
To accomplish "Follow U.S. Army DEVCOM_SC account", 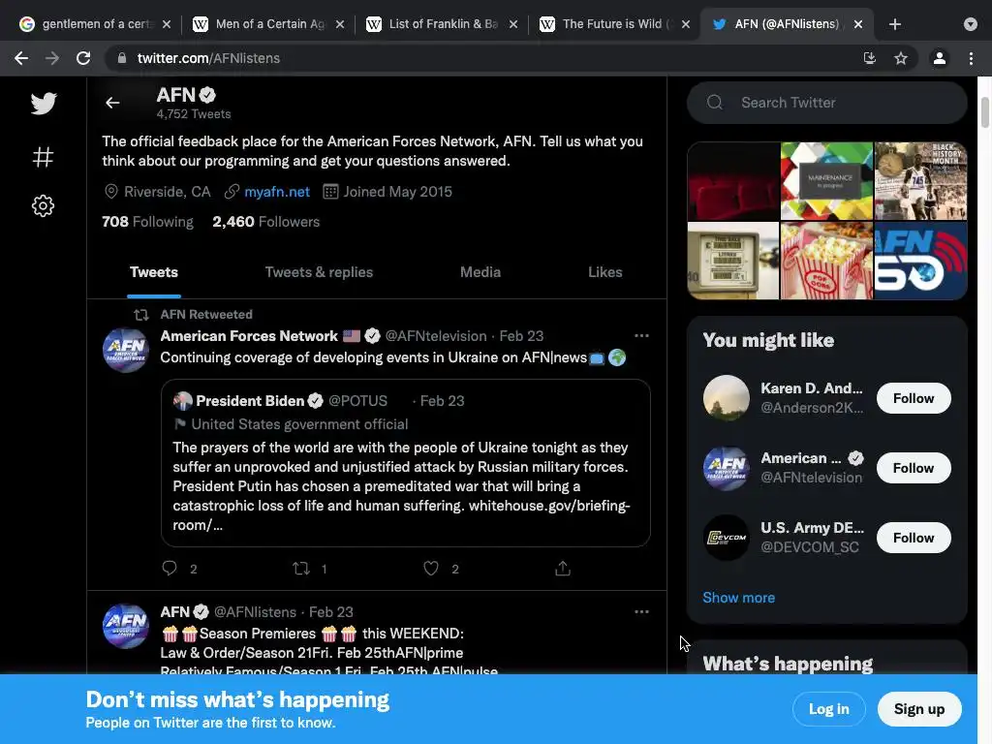I will tap(914, 538).
